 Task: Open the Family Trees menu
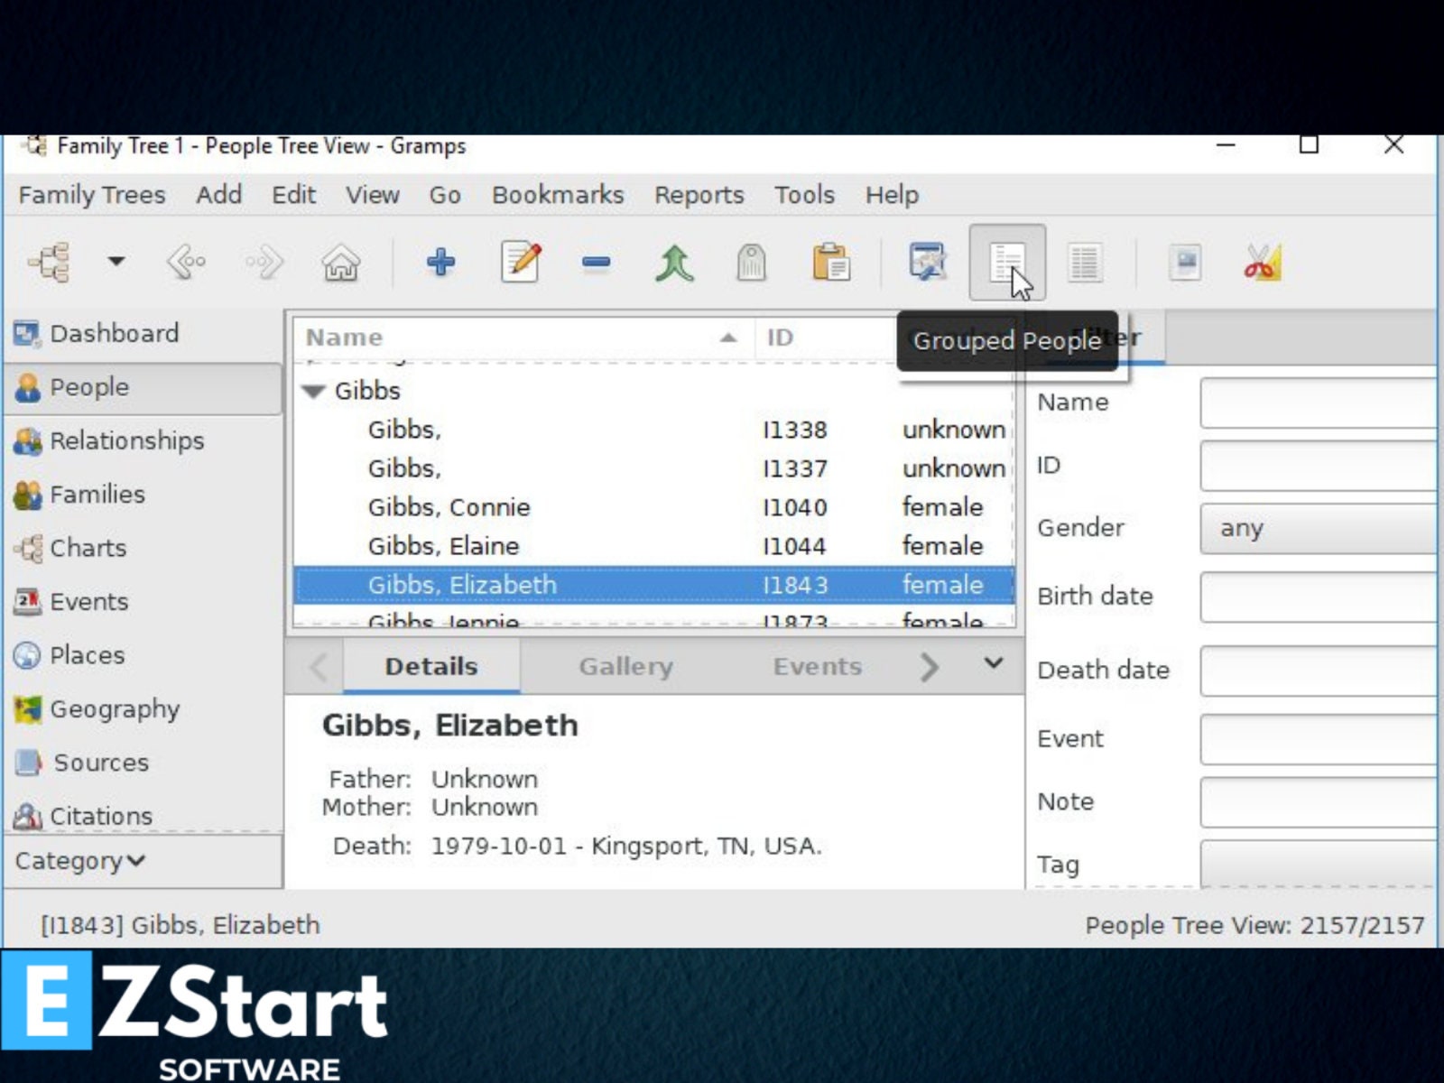(92, 195)
